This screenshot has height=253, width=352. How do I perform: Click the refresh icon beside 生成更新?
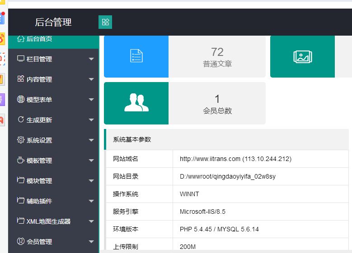[21, 120]
